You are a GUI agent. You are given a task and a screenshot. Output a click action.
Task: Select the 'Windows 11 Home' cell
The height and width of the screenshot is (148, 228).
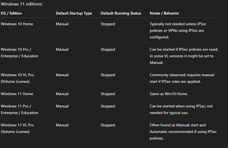(17, 94)
